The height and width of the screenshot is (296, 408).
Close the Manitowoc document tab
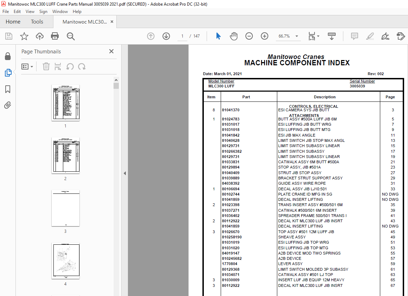112,21
